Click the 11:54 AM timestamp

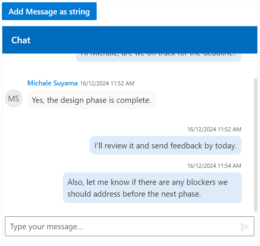point(214,166)
